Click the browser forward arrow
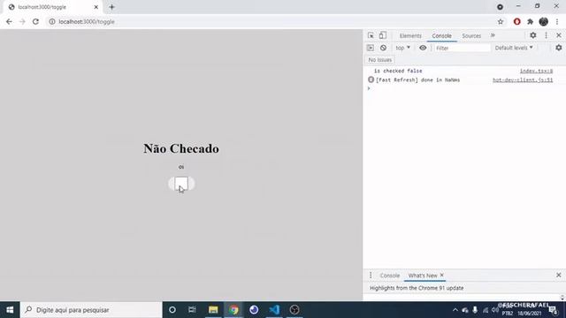The image size is (566, 318). pyautogui.click(x=22, y=21)
